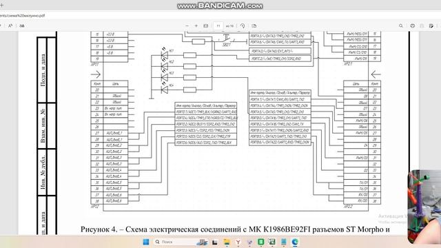Viewport: 441px width, 248px height.
Task: Rotate the PDF page
Action: [x=243, y=25]
